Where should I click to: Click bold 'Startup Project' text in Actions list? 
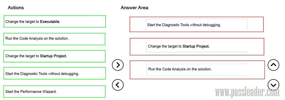click(53, 56)
